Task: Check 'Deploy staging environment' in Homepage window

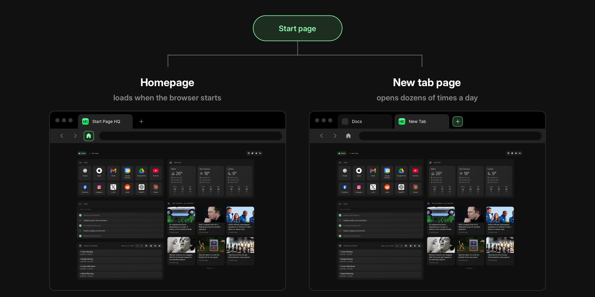Action: pos(80,231)
